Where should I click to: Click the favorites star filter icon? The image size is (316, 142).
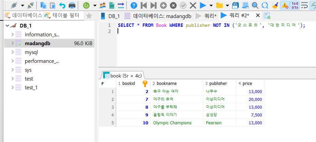pos(89,16)
